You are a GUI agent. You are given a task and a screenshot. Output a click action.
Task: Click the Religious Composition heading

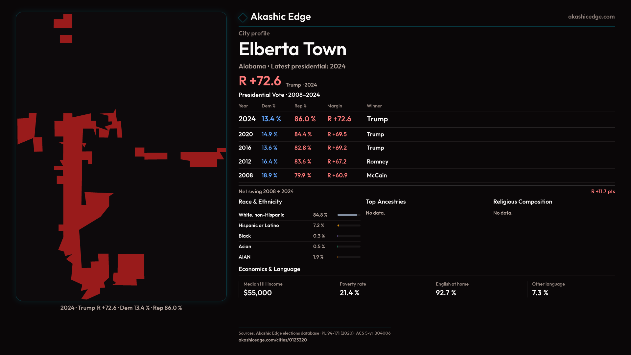tap(522, 202)
